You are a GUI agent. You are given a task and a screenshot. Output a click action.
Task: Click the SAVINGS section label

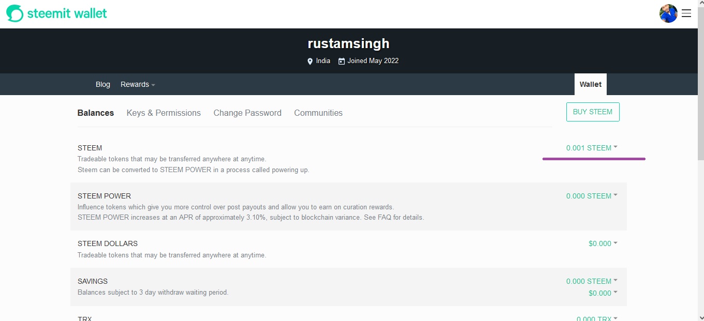pyautogui.click(x=93, y=281)
